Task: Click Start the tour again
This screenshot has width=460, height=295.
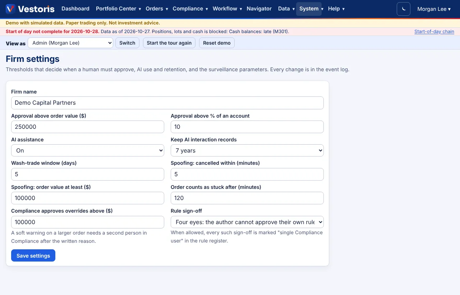Action: (x=169, y=43)
